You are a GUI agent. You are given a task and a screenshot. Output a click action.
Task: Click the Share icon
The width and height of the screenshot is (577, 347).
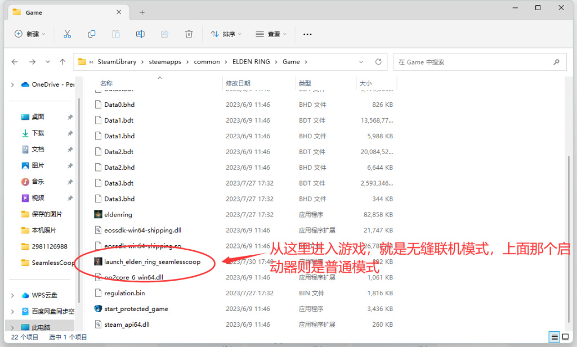[164, 34]
